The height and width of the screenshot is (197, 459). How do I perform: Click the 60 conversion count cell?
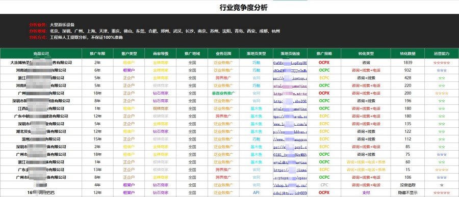click(408, 162)
